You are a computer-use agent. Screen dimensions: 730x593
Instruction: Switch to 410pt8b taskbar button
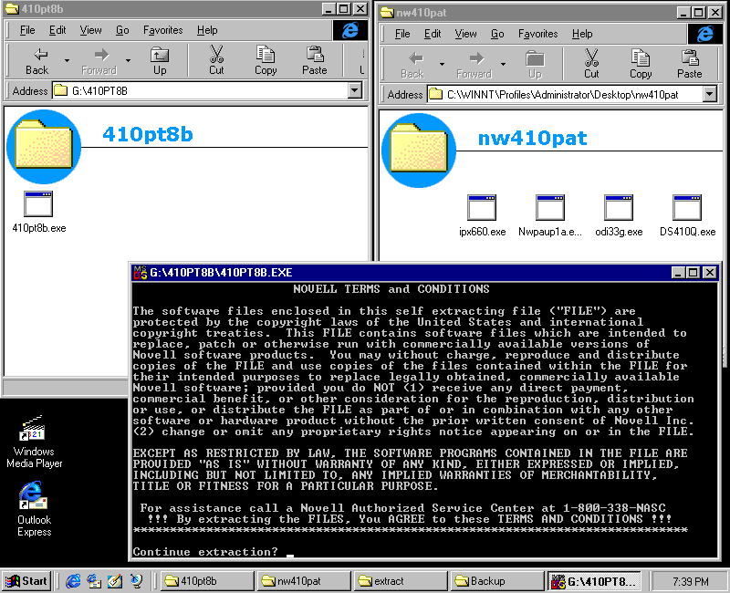pos(207,581)
